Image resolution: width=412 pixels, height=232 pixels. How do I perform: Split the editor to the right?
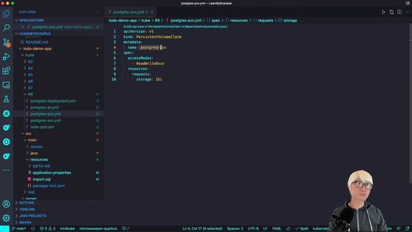399,12
